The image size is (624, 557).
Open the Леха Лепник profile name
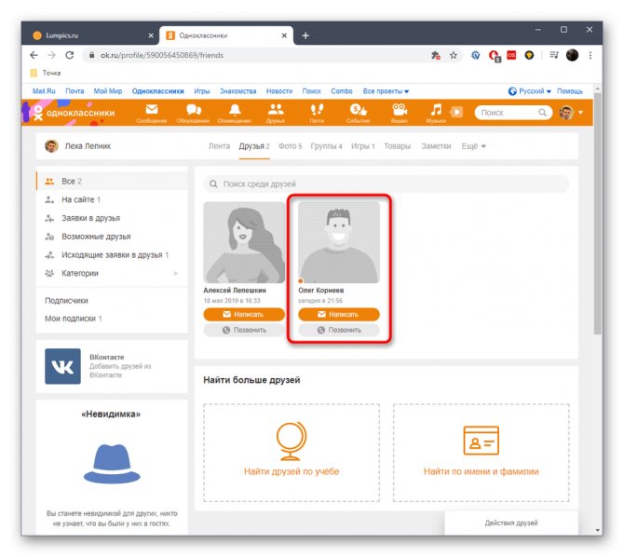point(88,146)
